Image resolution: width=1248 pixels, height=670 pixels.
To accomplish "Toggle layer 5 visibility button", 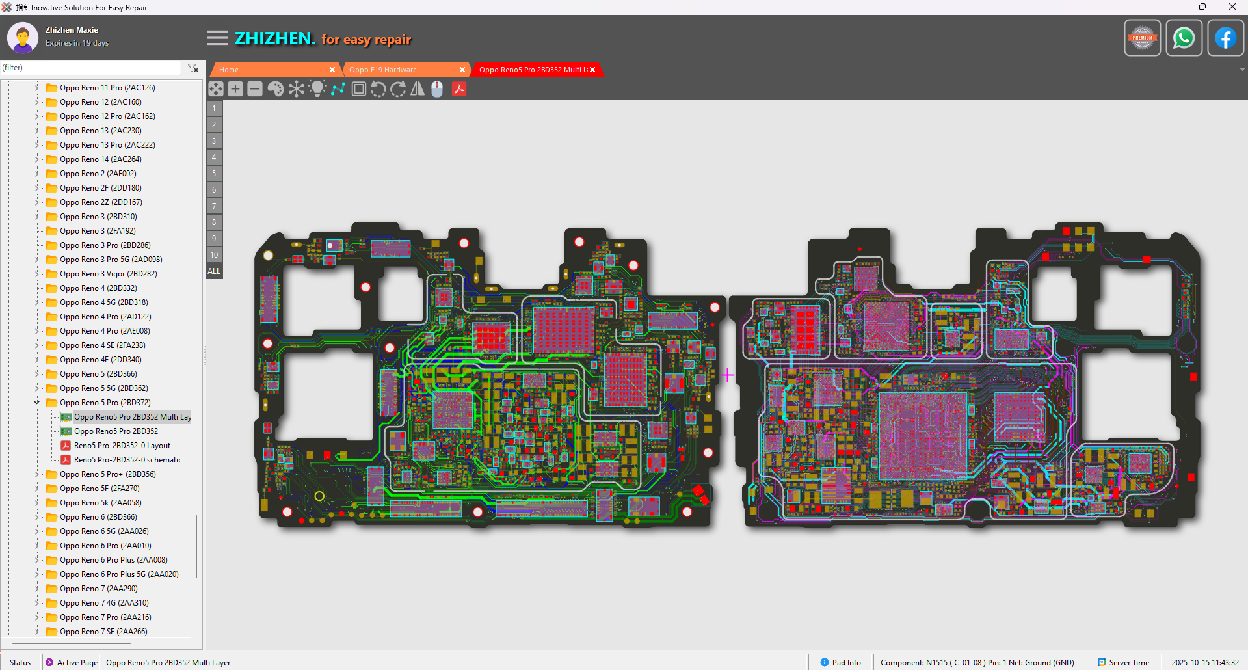I will tap(214, 174).
